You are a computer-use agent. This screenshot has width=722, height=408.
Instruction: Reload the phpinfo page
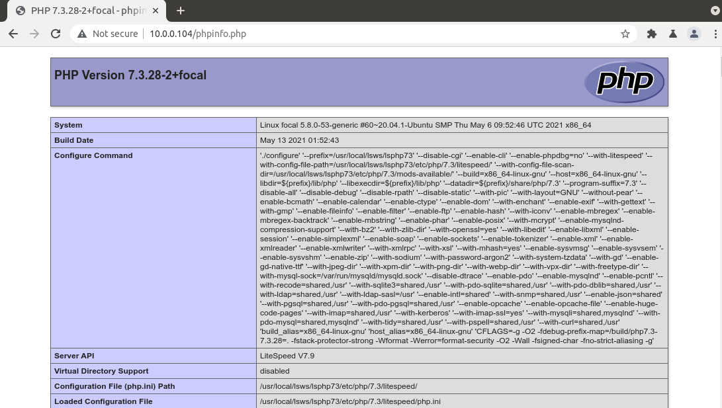(56, 34)
